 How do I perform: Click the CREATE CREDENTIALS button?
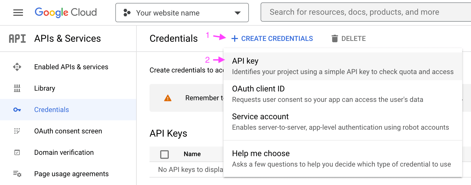coord(272,38)
